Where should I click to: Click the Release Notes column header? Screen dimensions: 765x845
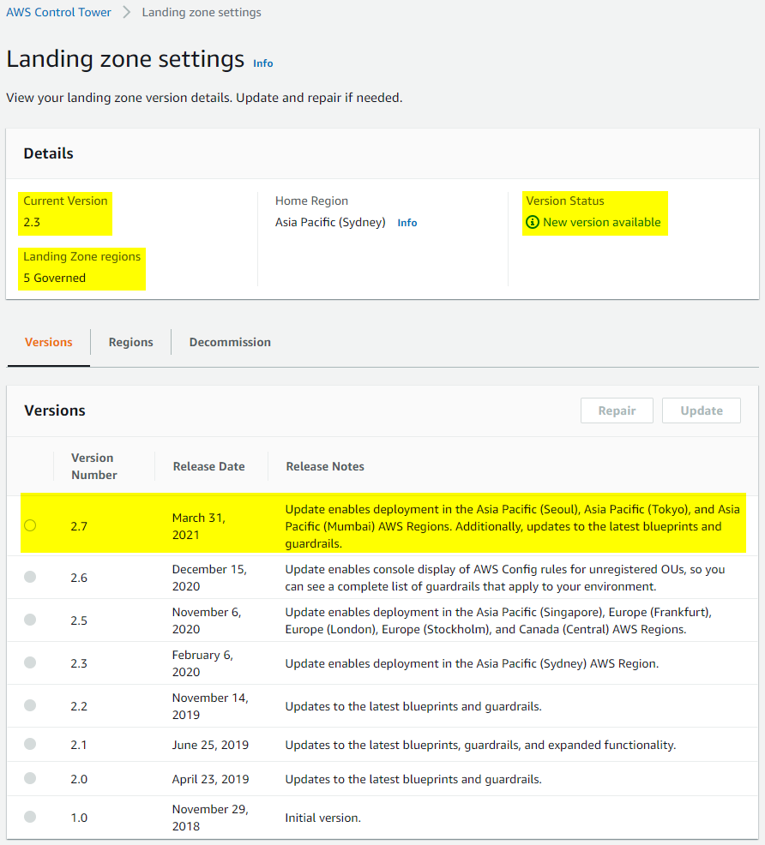click(x=325, y=466)
